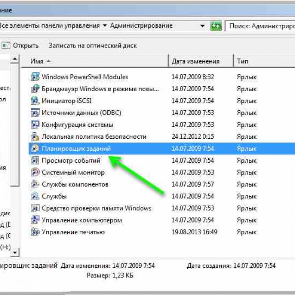This screenshot has width=295, height=295.
Task: Click the Планировщик заданий clock icon
Action: tap(35, 148)
